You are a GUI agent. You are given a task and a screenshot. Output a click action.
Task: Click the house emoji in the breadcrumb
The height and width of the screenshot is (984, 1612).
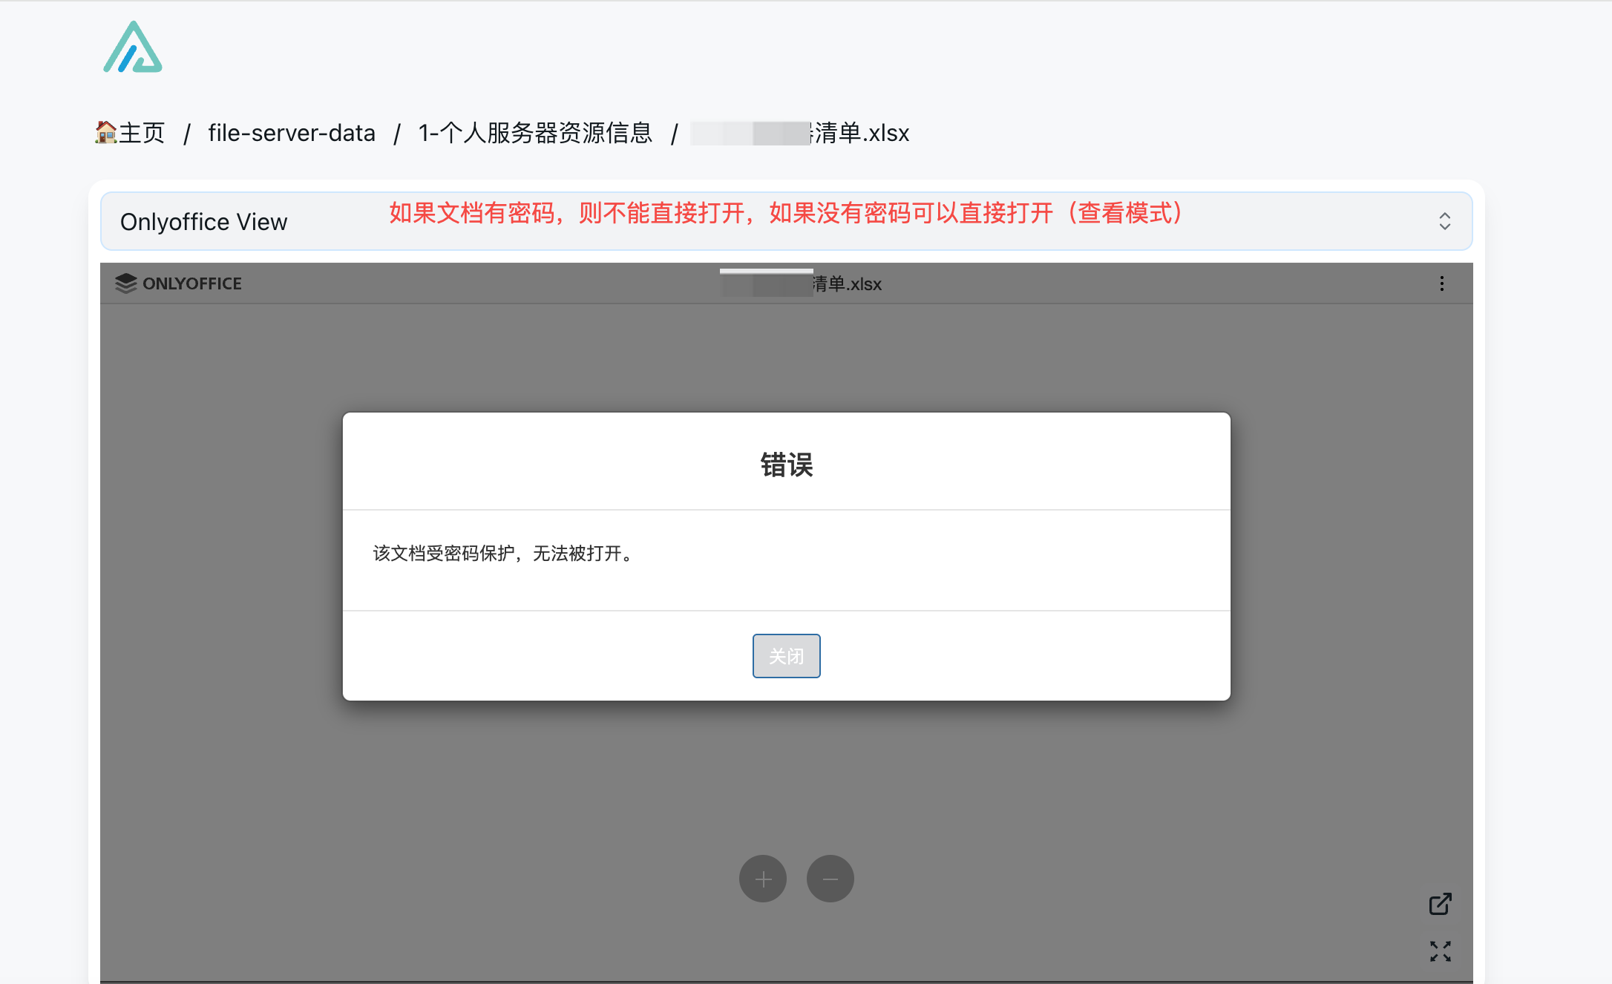(105, 133)
